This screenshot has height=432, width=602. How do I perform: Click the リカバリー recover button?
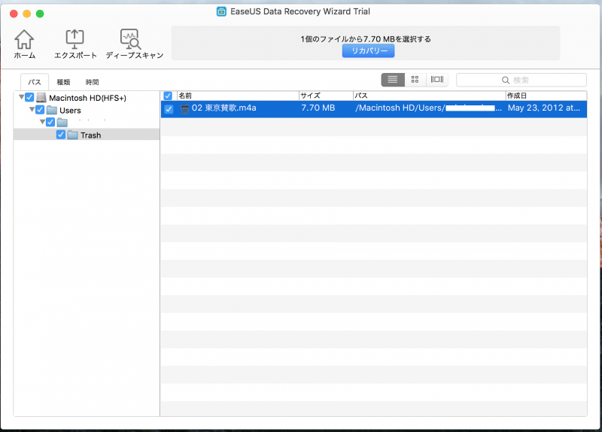(368, 50)
